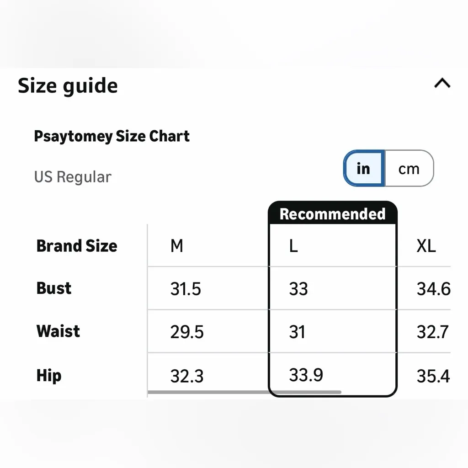Click the L hip value 33.9
This screenshot has width=468, height=468.
306,375
